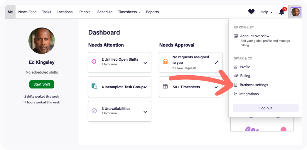Click the Profile person icon
Viewport: 307px width, 150px height.
[235, 67]
